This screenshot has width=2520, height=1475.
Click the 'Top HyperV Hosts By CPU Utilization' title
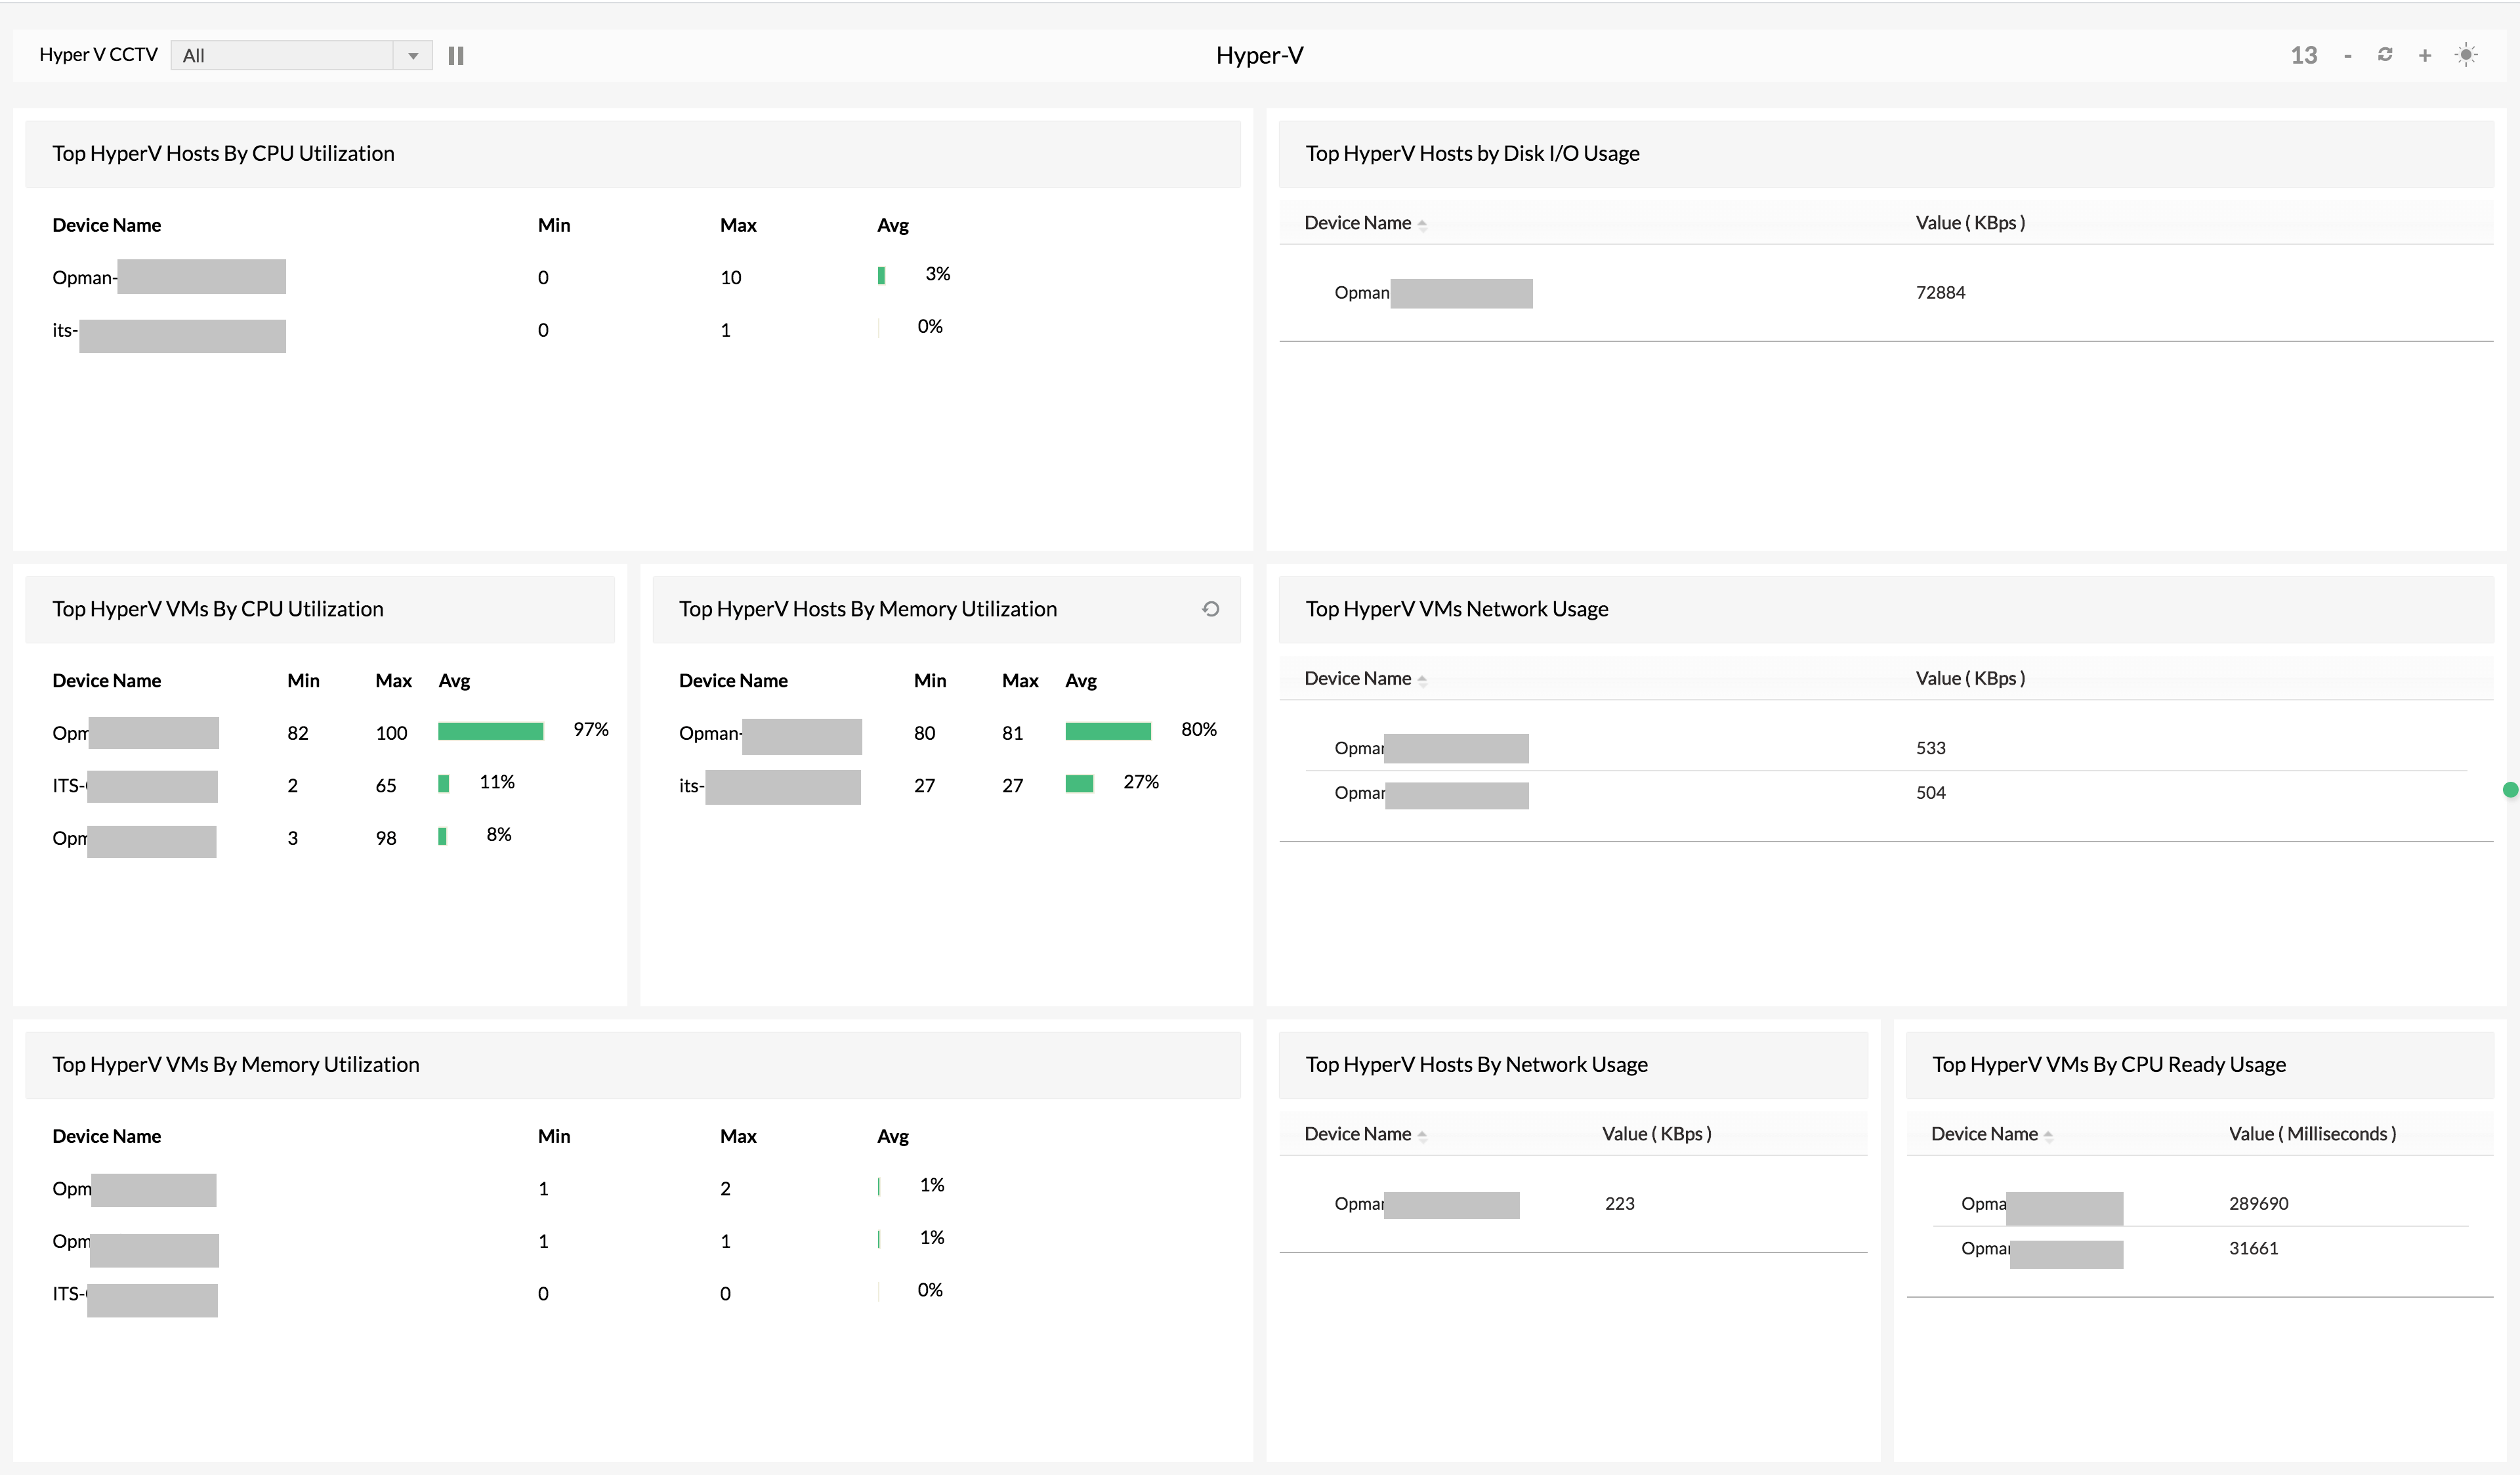223,153
